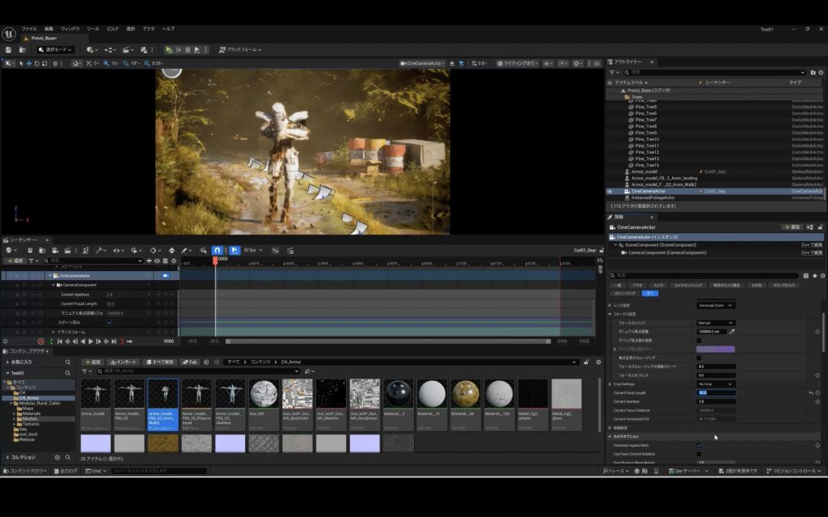Select the translate tool in viewport toolbar
Image resolution: width=828 pixels, height=517 pixels.
coord(29,63)
